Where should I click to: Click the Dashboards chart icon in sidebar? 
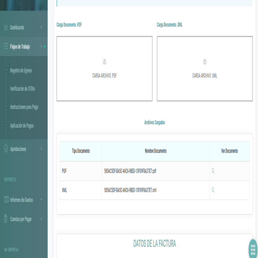[x=6, y=27]
